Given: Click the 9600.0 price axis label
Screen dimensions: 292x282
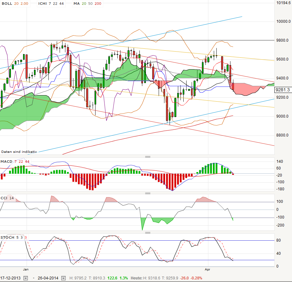Looking at the screenshot, I should [x=282, y=59].
